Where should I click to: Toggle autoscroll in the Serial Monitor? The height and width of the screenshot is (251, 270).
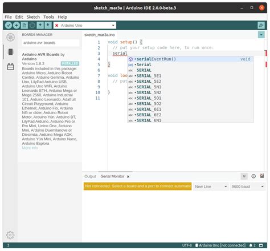coord(244,176)
